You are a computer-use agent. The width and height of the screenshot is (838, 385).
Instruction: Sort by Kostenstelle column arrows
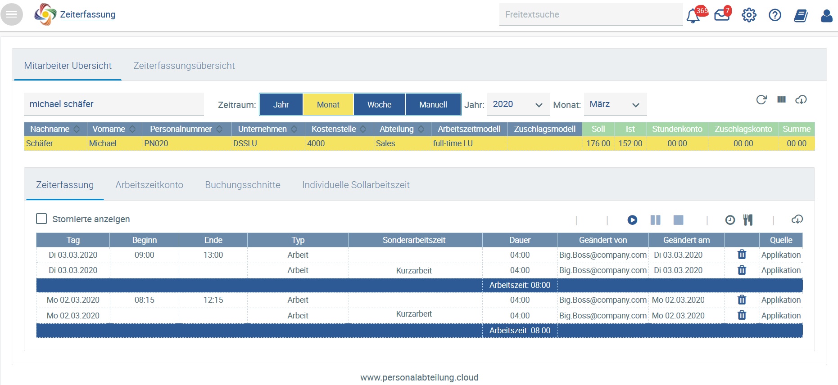363,129
